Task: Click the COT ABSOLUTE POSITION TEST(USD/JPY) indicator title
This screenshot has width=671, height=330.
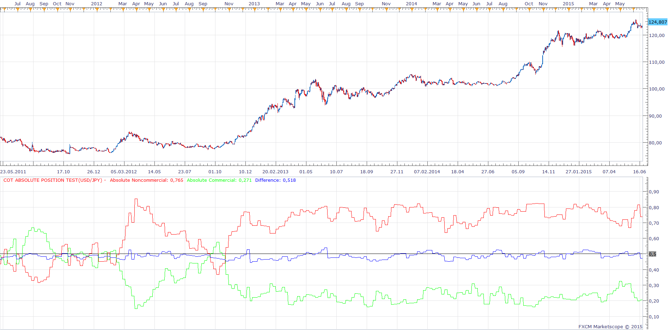Action: [53, 180]
